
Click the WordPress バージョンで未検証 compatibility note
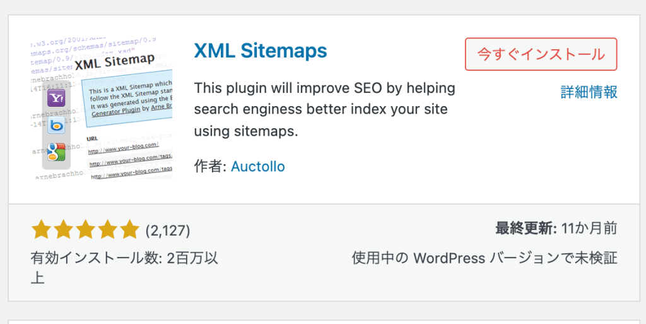coord(484,258)
